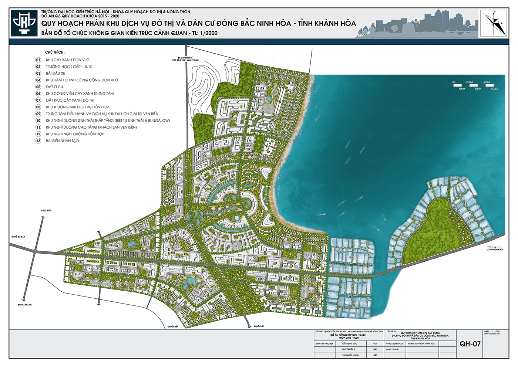518x366 pixels.
Task: Select legend number circle 07
Action: point(38,100)
